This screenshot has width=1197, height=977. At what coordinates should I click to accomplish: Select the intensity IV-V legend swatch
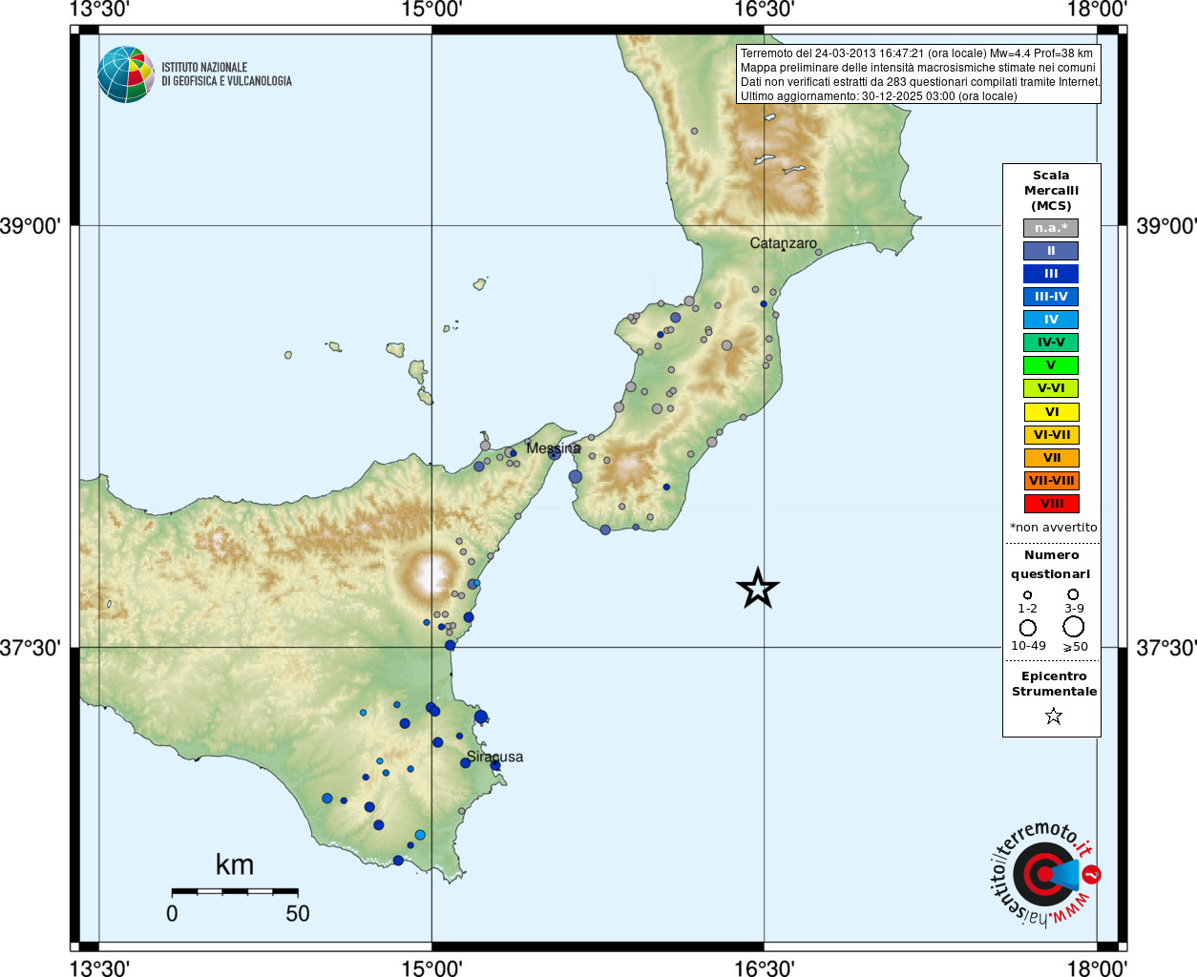coord(1051,343)
